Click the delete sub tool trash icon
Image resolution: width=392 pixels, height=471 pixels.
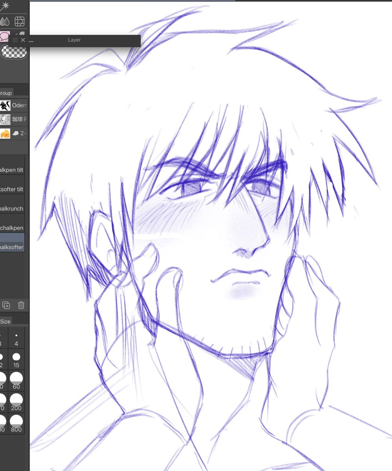pyautogui.click(x=21, y=305)
